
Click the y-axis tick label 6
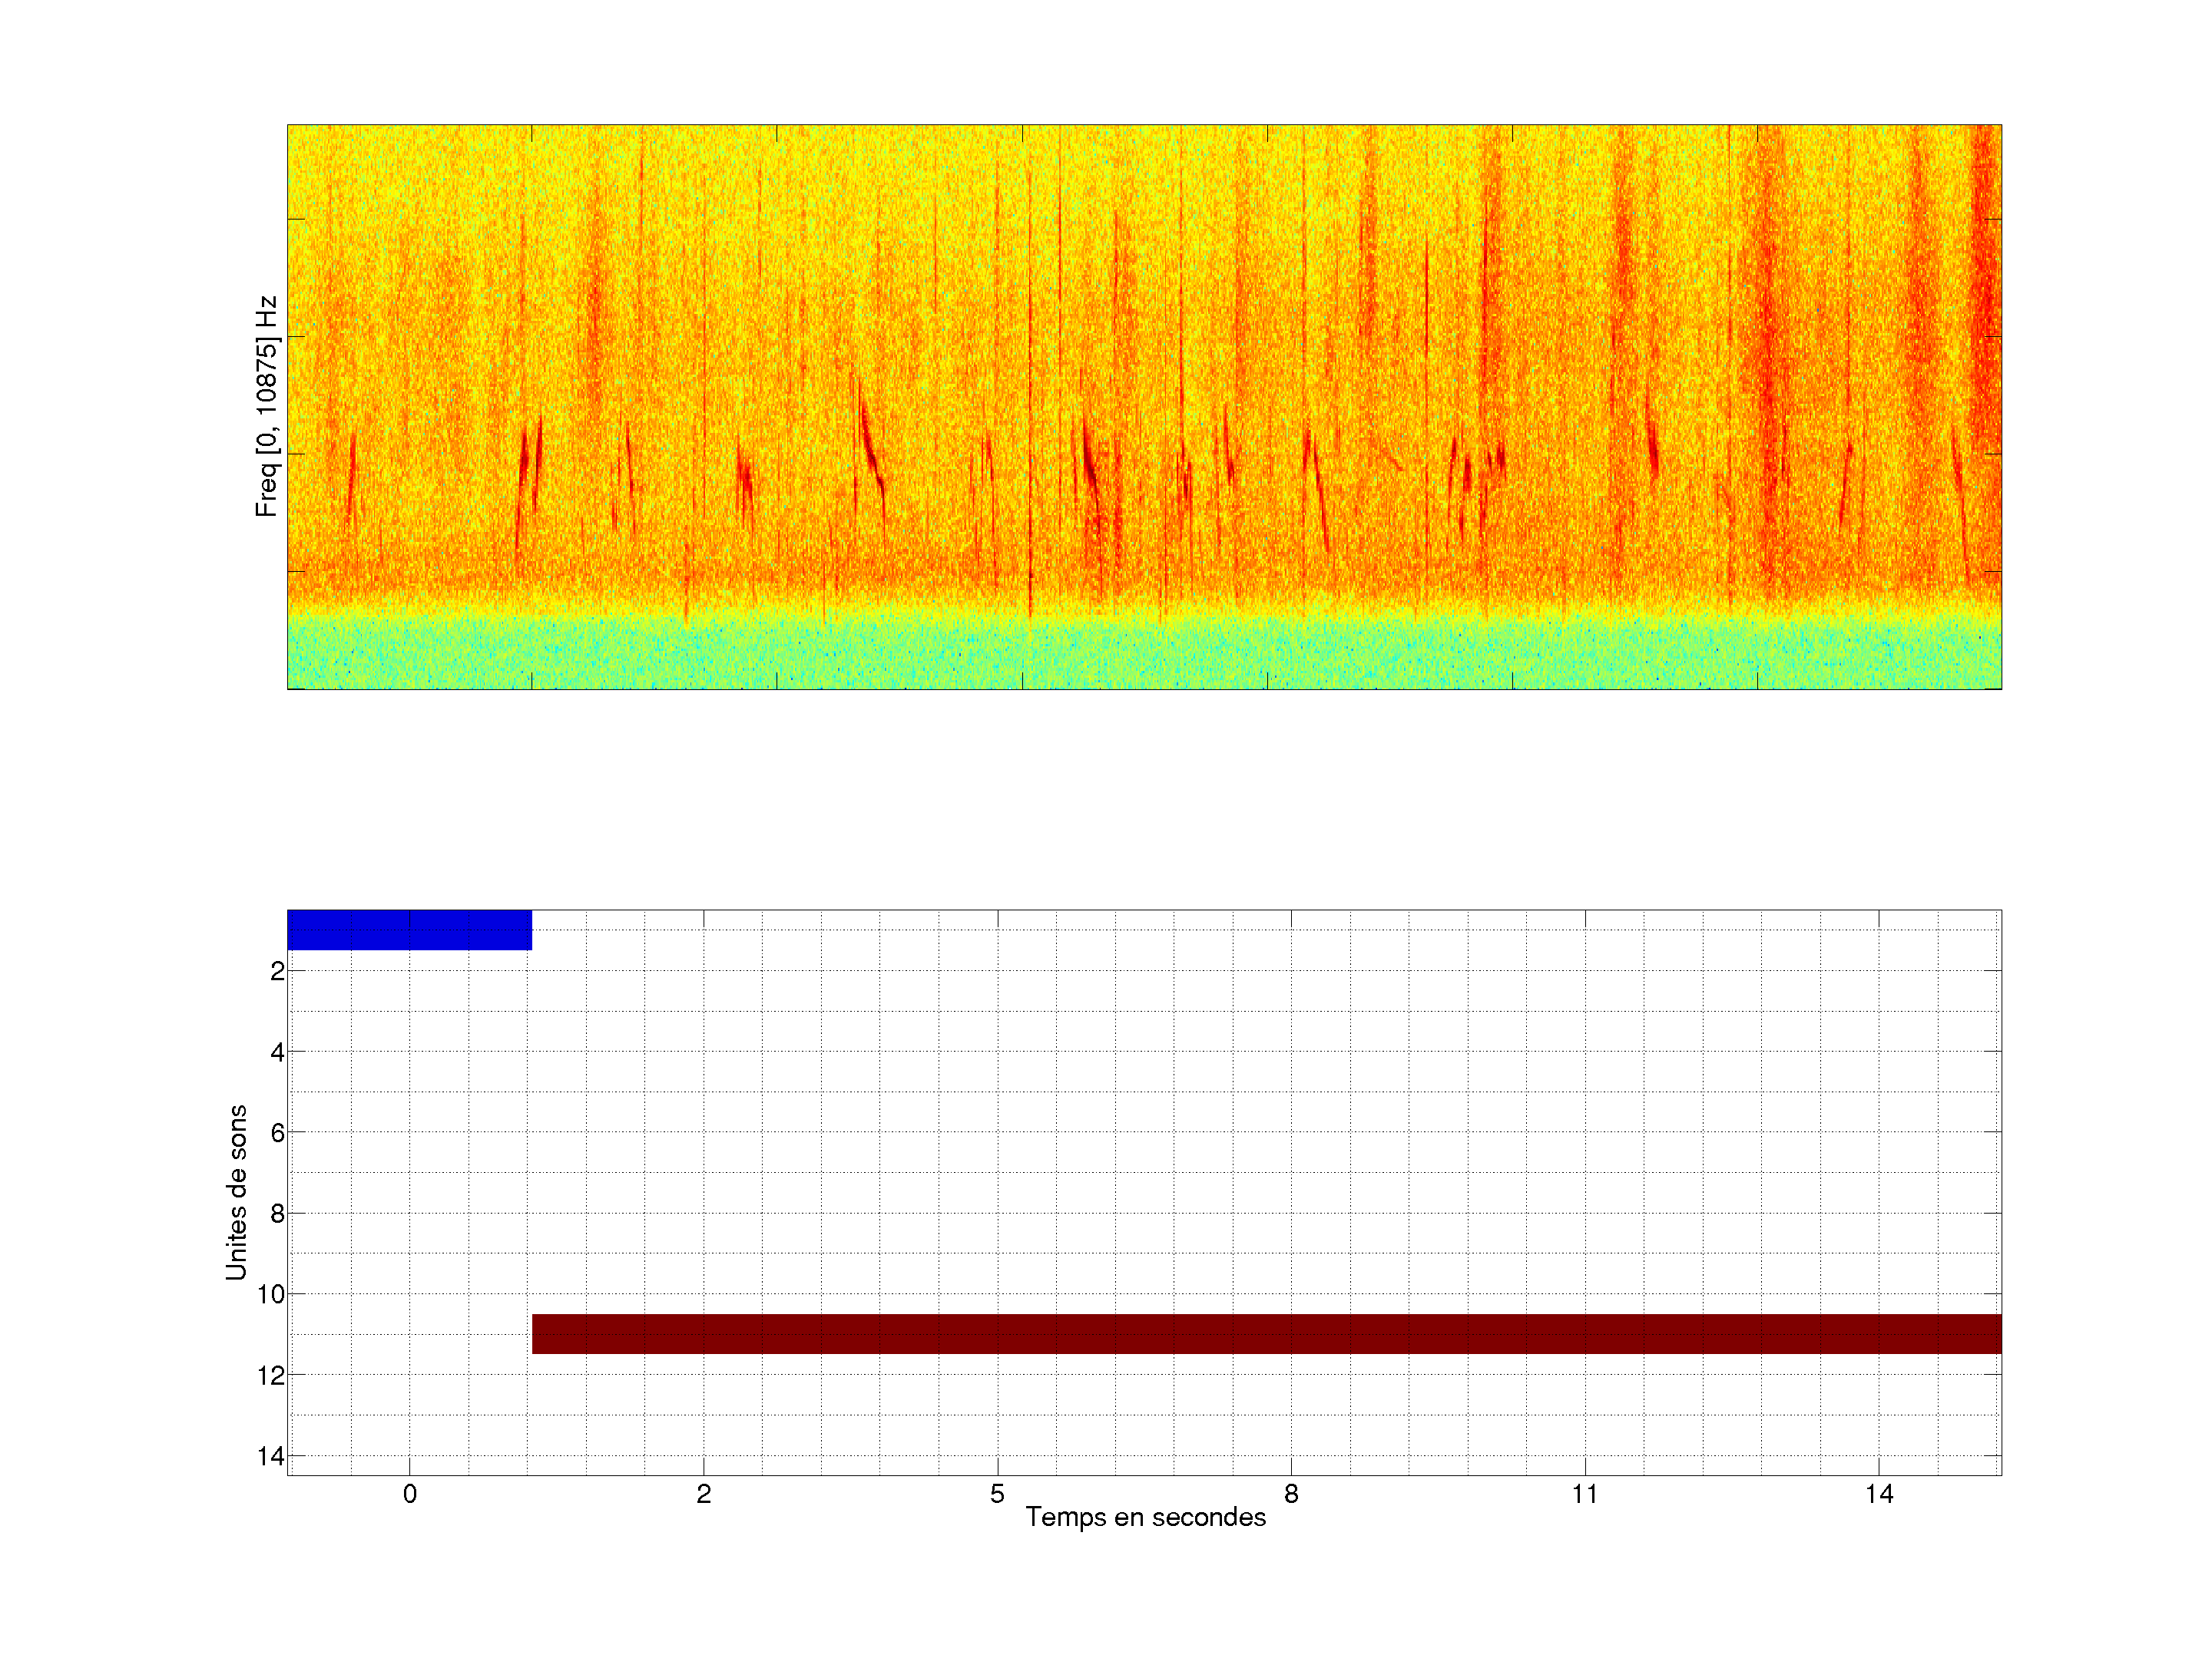277,1133
